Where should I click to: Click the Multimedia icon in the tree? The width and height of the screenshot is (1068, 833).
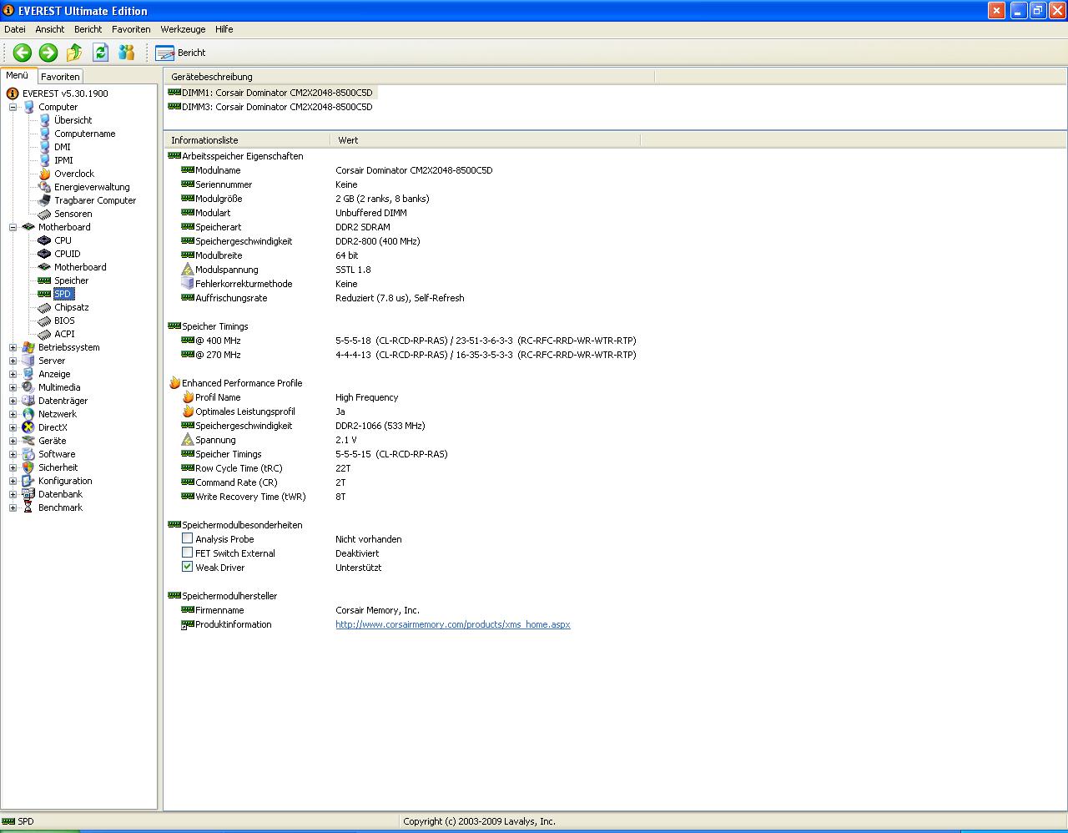tap(29, 387)
